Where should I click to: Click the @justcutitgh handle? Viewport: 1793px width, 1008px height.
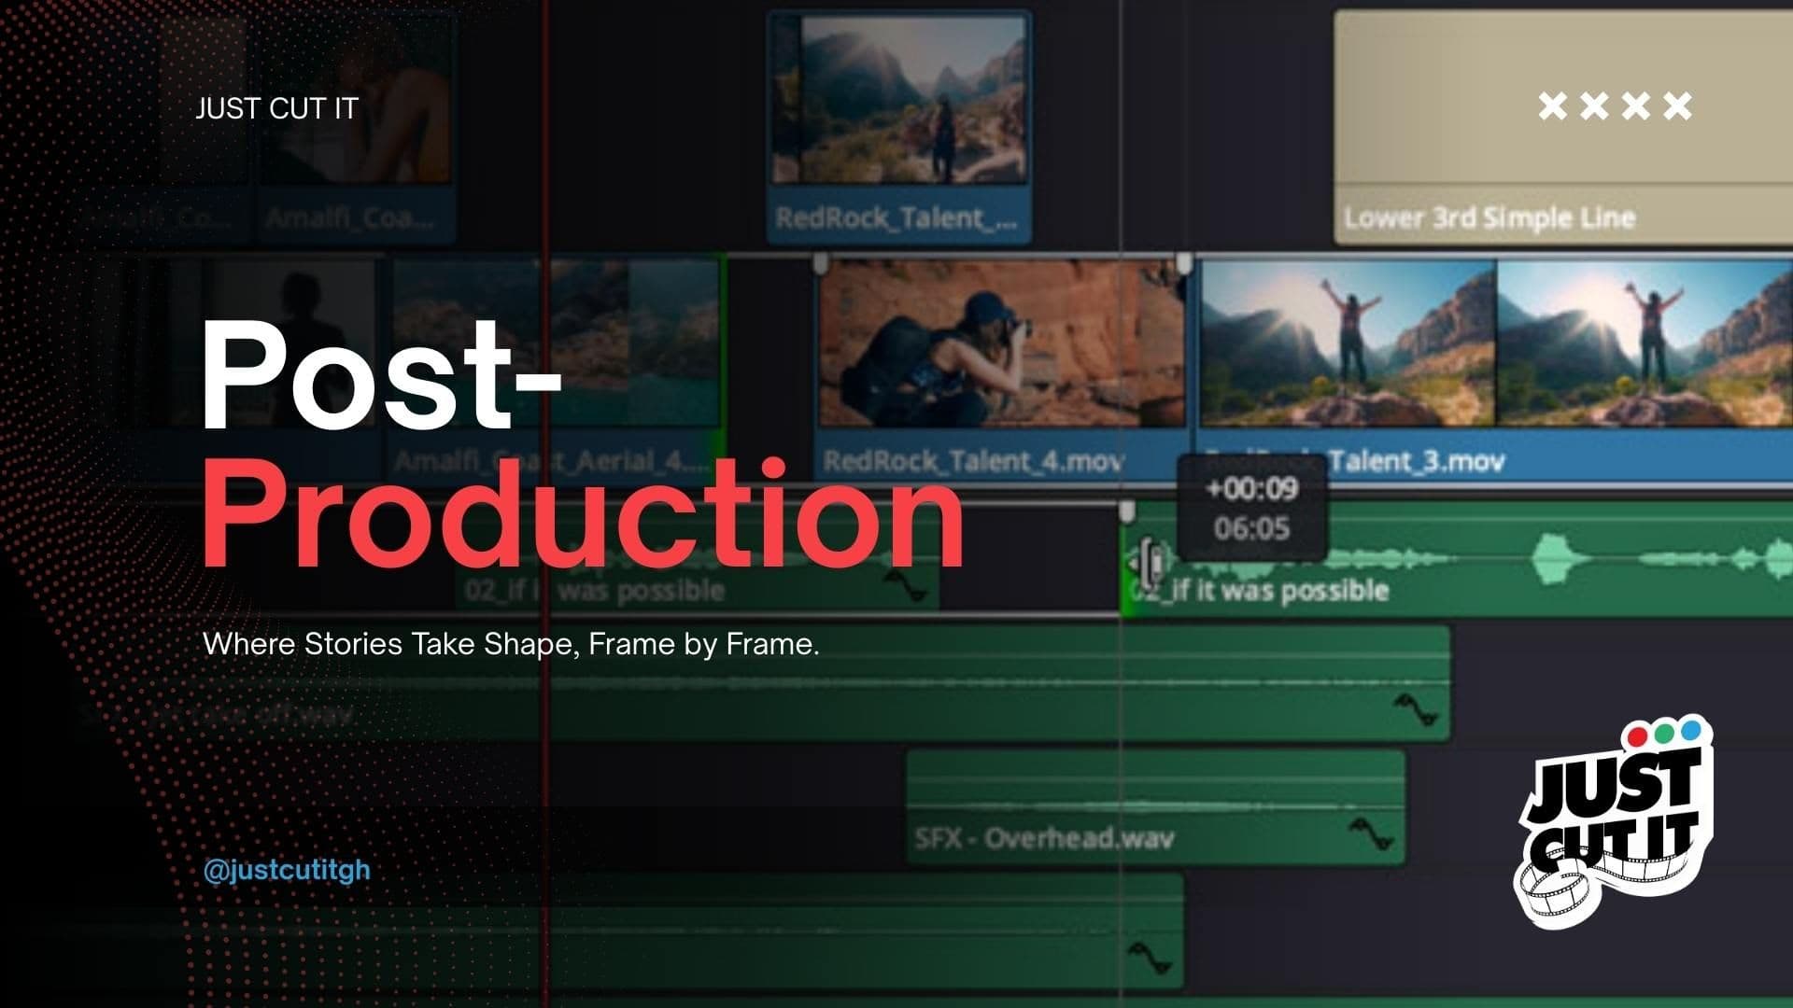(x=287, y=870)
